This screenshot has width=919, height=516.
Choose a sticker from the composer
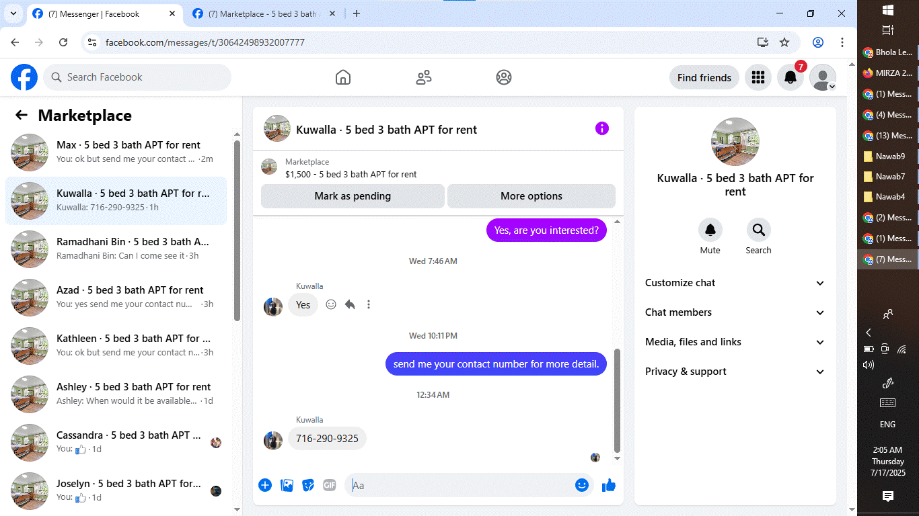(x=308, y=485)
